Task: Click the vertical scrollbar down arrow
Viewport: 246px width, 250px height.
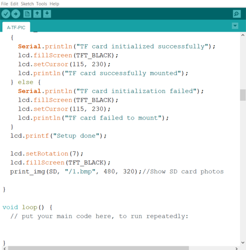Action: tap(243, 243)
